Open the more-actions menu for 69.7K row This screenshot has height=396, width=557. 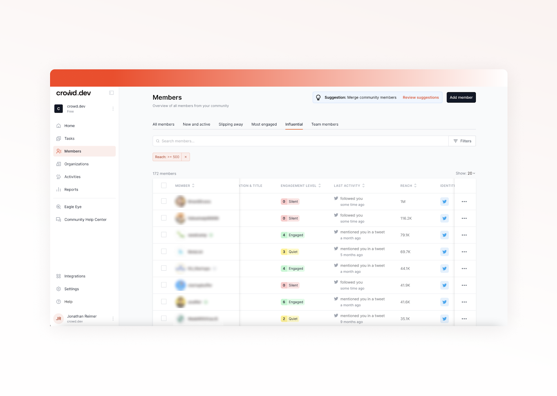464,252
